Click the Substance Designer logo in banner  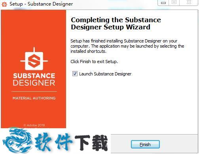(x=34, y=59)
